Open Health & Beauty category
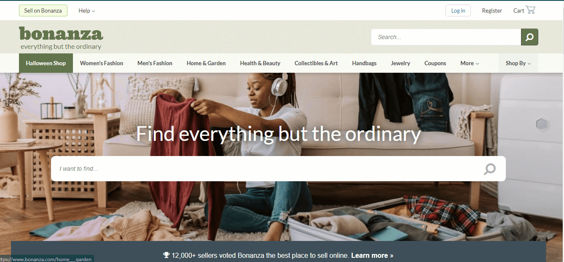This screenshot has width=564, height=262. [x=260, y=63]
